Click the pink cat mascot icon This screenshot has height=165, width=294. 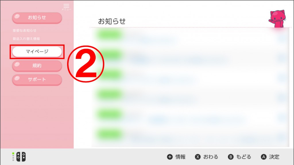coord(277,19)
